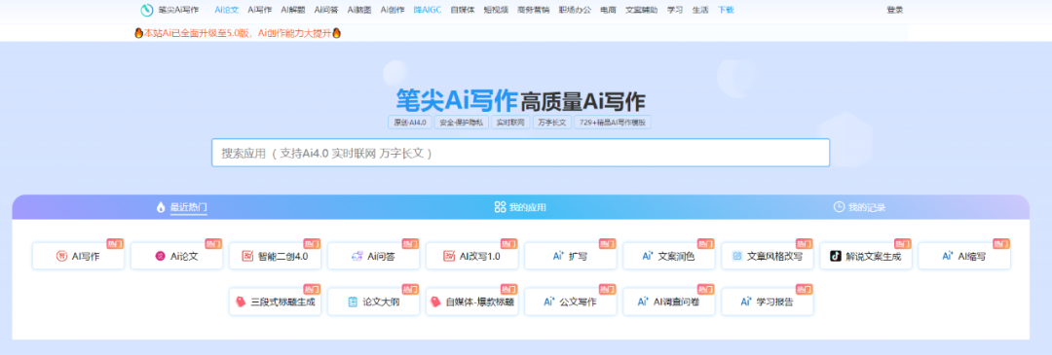Click the 5.0版 upgrade announcement text
1052x355 pixels.
[x=238, y=33]
